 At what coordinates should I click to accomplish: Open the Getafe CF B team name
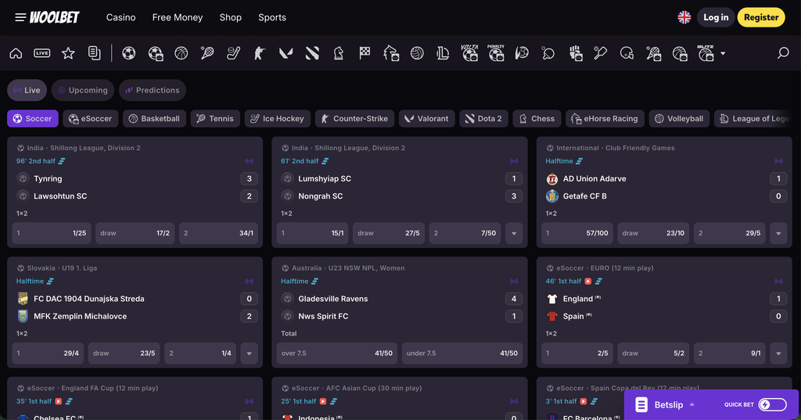585,196
